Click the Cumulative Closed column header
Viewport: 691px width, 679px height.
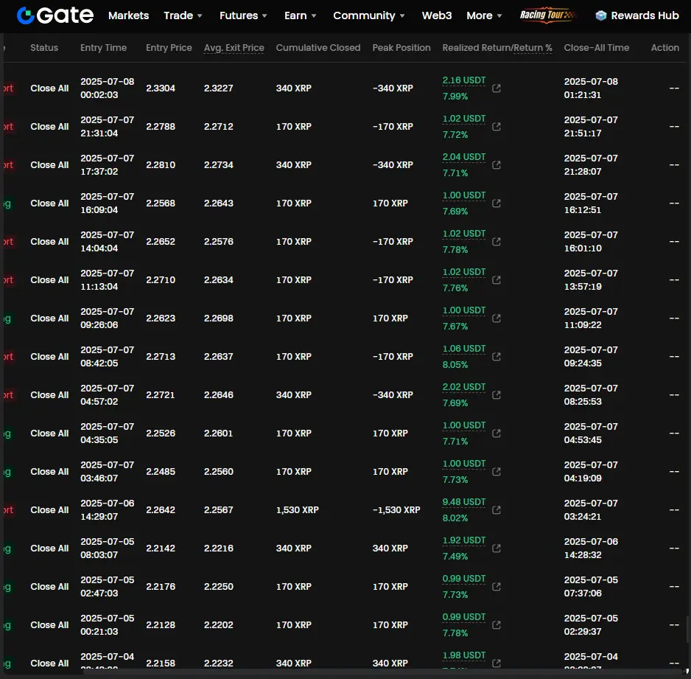318,48
